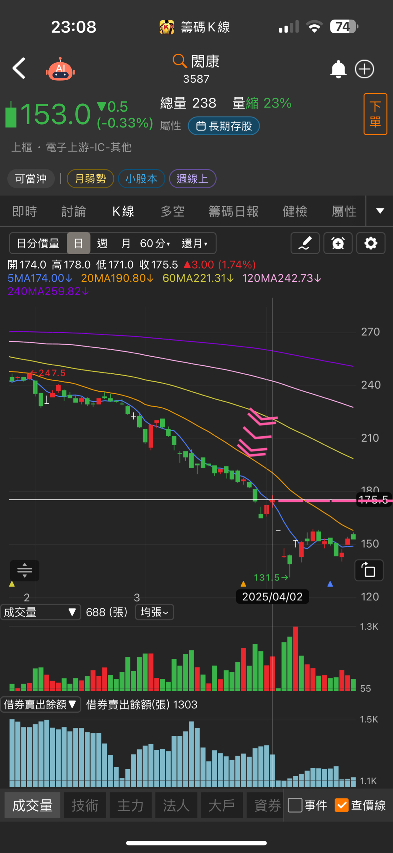Expand more tabs with down triangle
Image resolution: width=393 pixels, height=853 pixels.
click(x=380, y=211)
